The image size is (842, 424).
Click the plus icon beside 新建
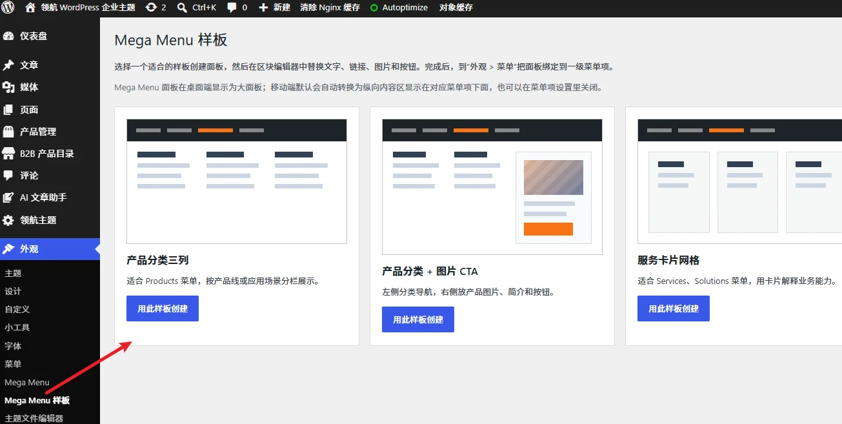click(x=263, y=8)
